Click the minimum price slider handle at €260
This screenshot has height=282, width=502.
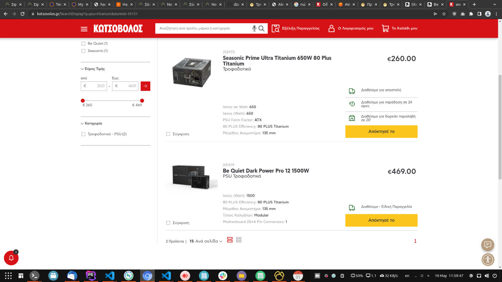[83, 101]
